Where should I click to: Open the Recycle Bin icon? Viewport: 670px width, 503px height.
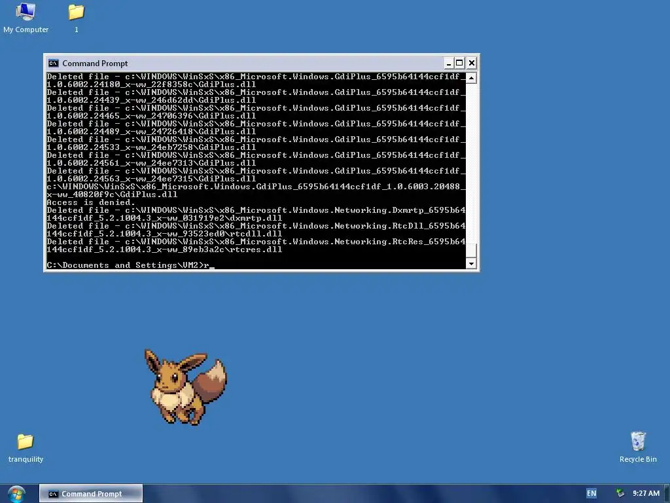tap(638, 441)
